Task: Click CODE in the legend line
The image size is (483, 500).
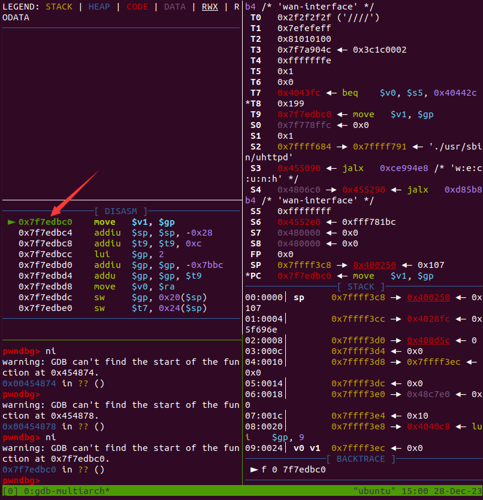Action: 137,7
